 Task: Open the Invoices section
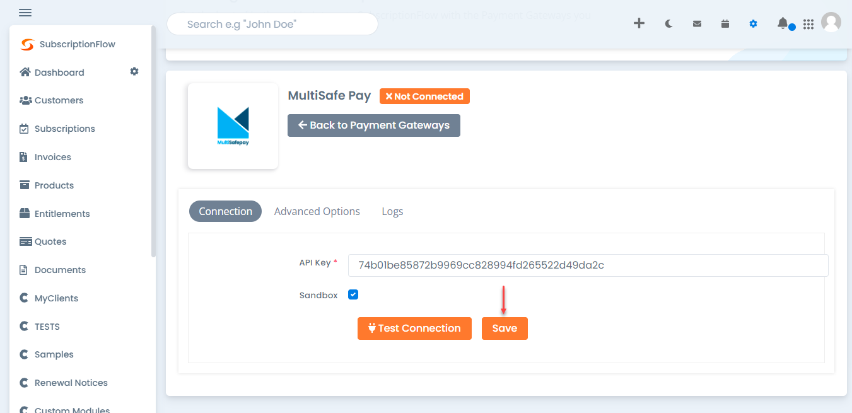(53, 157)
